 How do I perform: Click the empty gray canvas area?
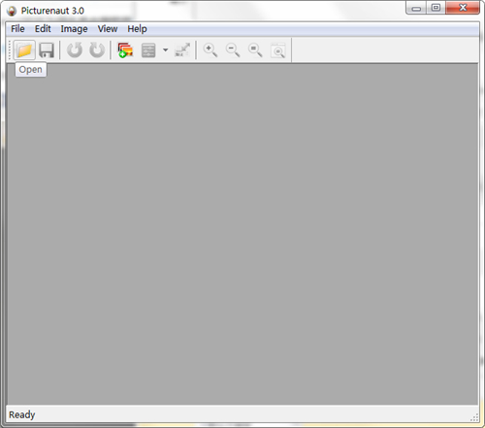(242, 234)
